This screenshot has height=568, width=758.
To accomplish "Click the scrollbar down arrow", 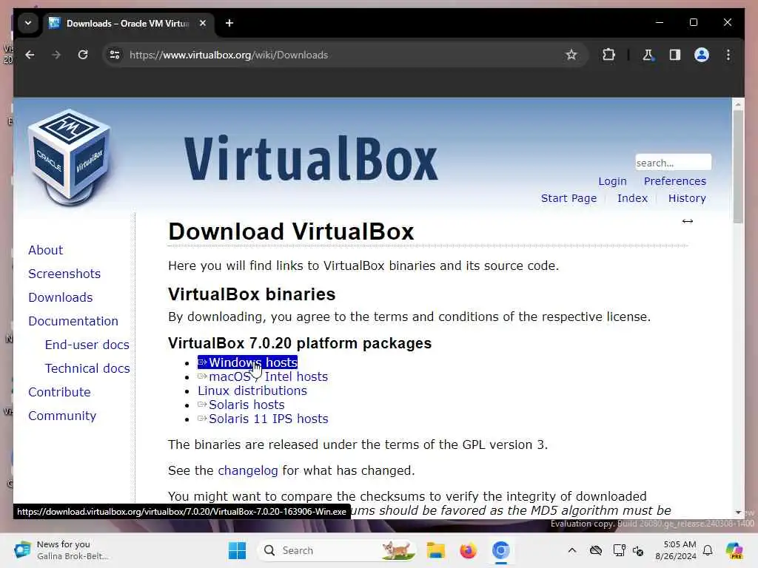I will 738,513.
